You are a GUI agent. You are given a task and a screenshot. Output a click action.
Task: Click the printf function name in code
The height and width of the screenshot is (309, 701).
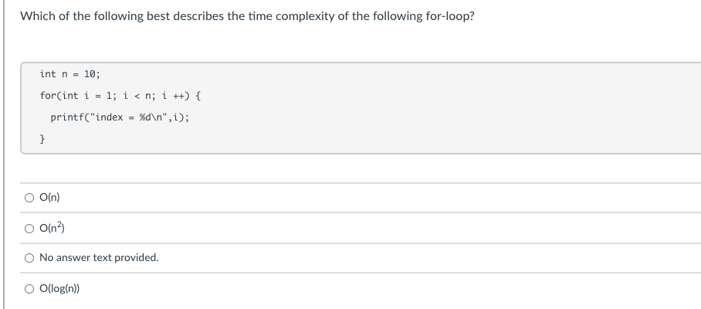[67, 118]
